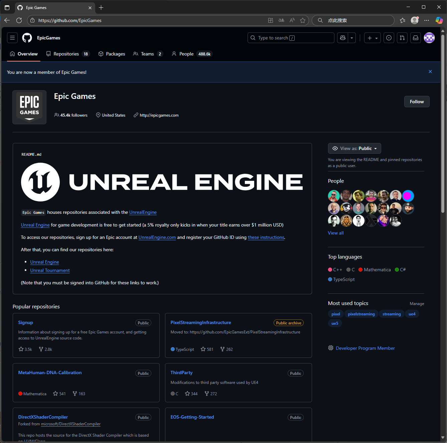Switch to the Packages tab
Viewport: 447px width, 443px height.
[x=112, y=54]
